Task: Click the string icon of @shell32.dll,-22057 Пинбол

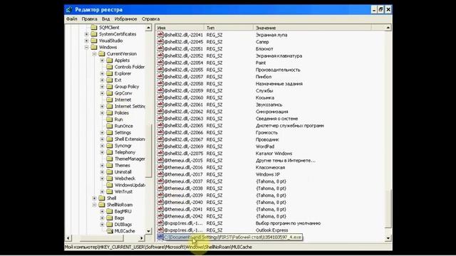Action: pyautogui.click(x=160, y=76)
